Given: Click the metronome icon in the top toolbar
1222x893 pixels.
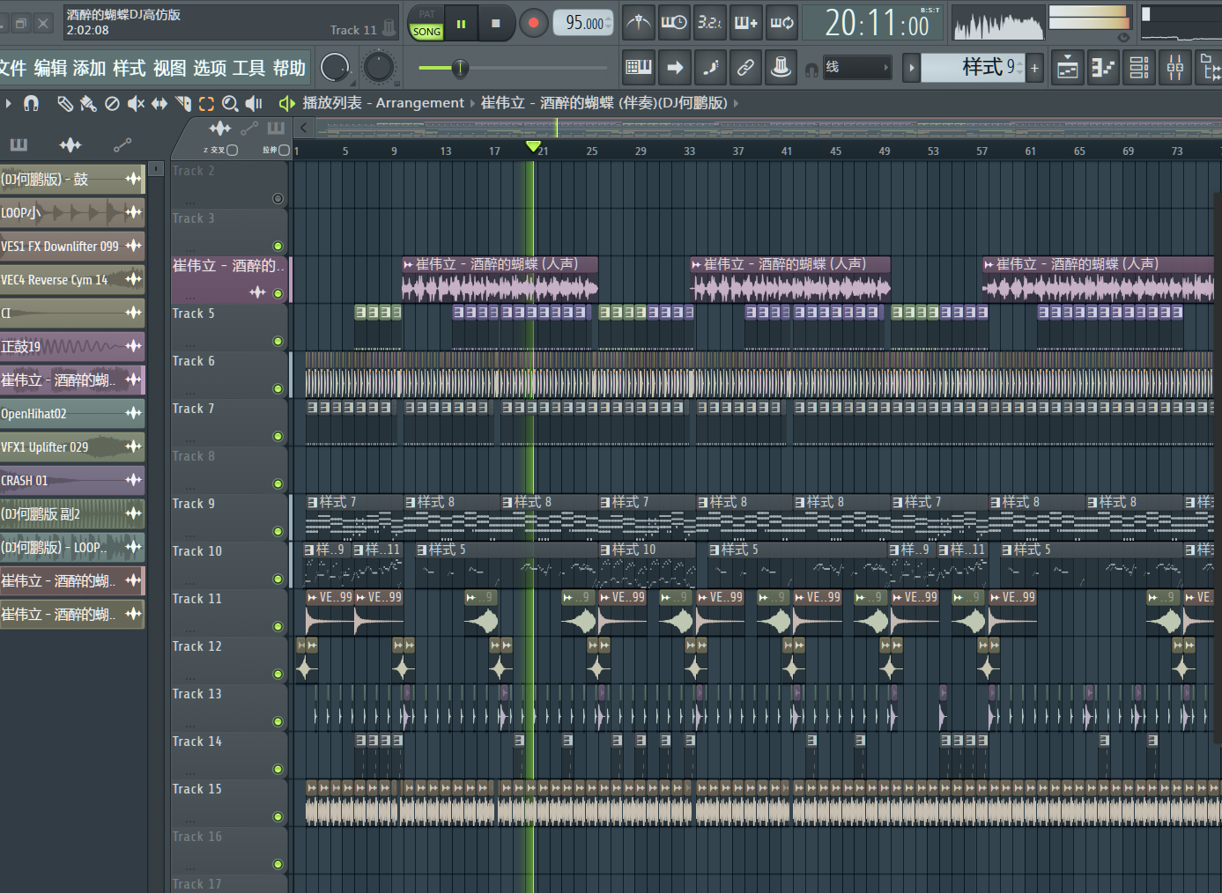Looking at the screenshot, I should click(x=639, y=23).
